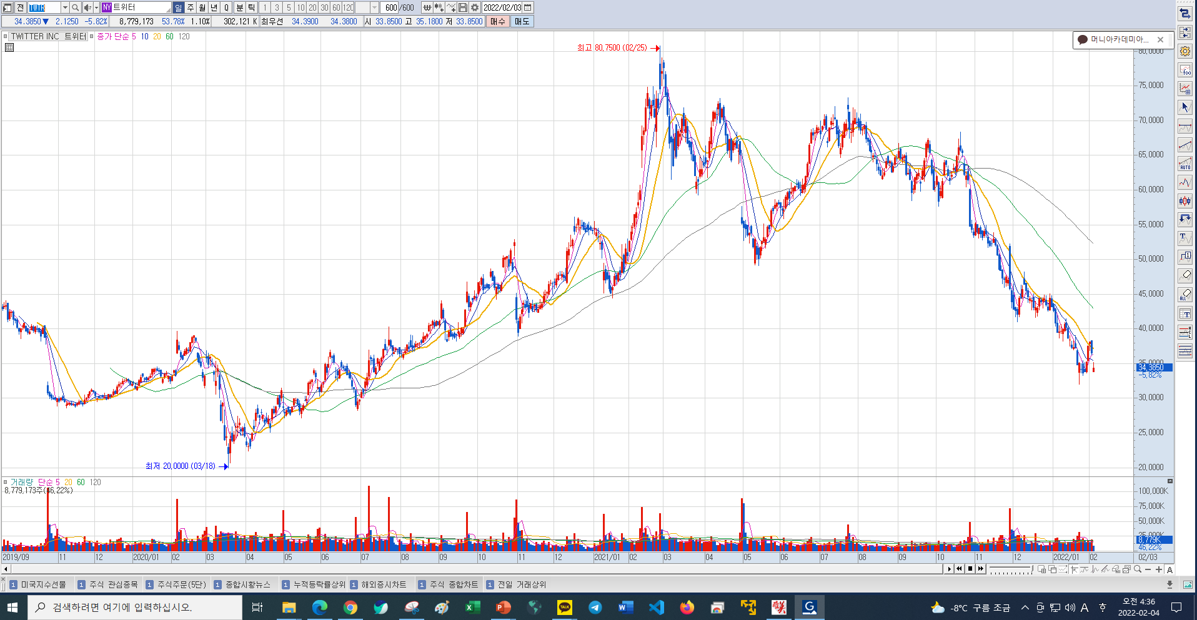This screenshot has height=620, width=1197.
Task: Select the yearly (년) period toggle
Action: (214, 7)
